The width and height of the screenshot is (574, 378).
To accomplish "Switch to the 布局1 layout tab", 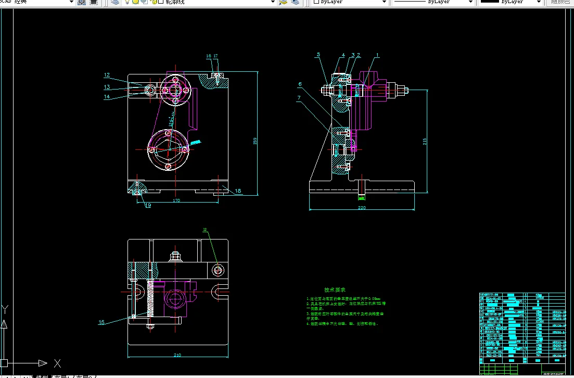I will pos(63,376).
